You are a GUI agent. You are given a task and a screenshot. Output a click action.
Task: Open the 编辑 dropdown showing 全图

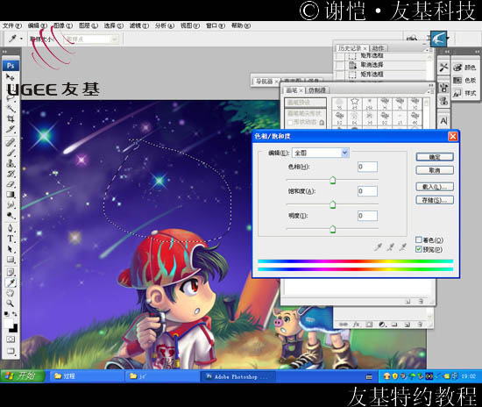(320, 153)
